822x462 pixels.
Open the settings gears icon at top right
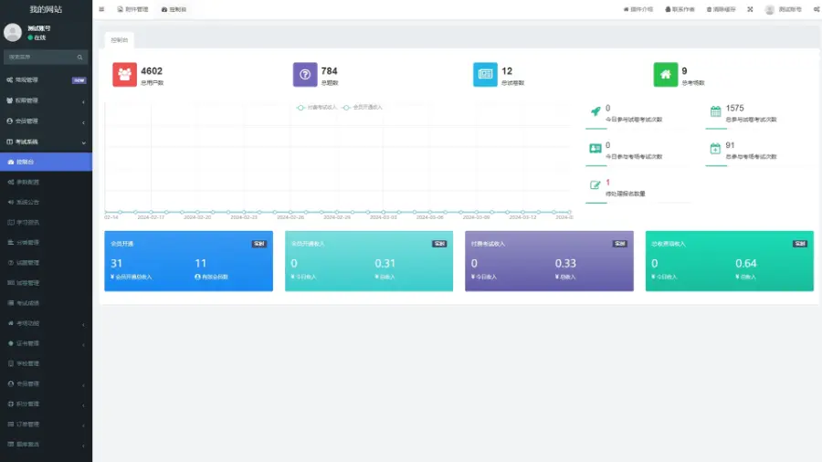(x=814, y=9)
